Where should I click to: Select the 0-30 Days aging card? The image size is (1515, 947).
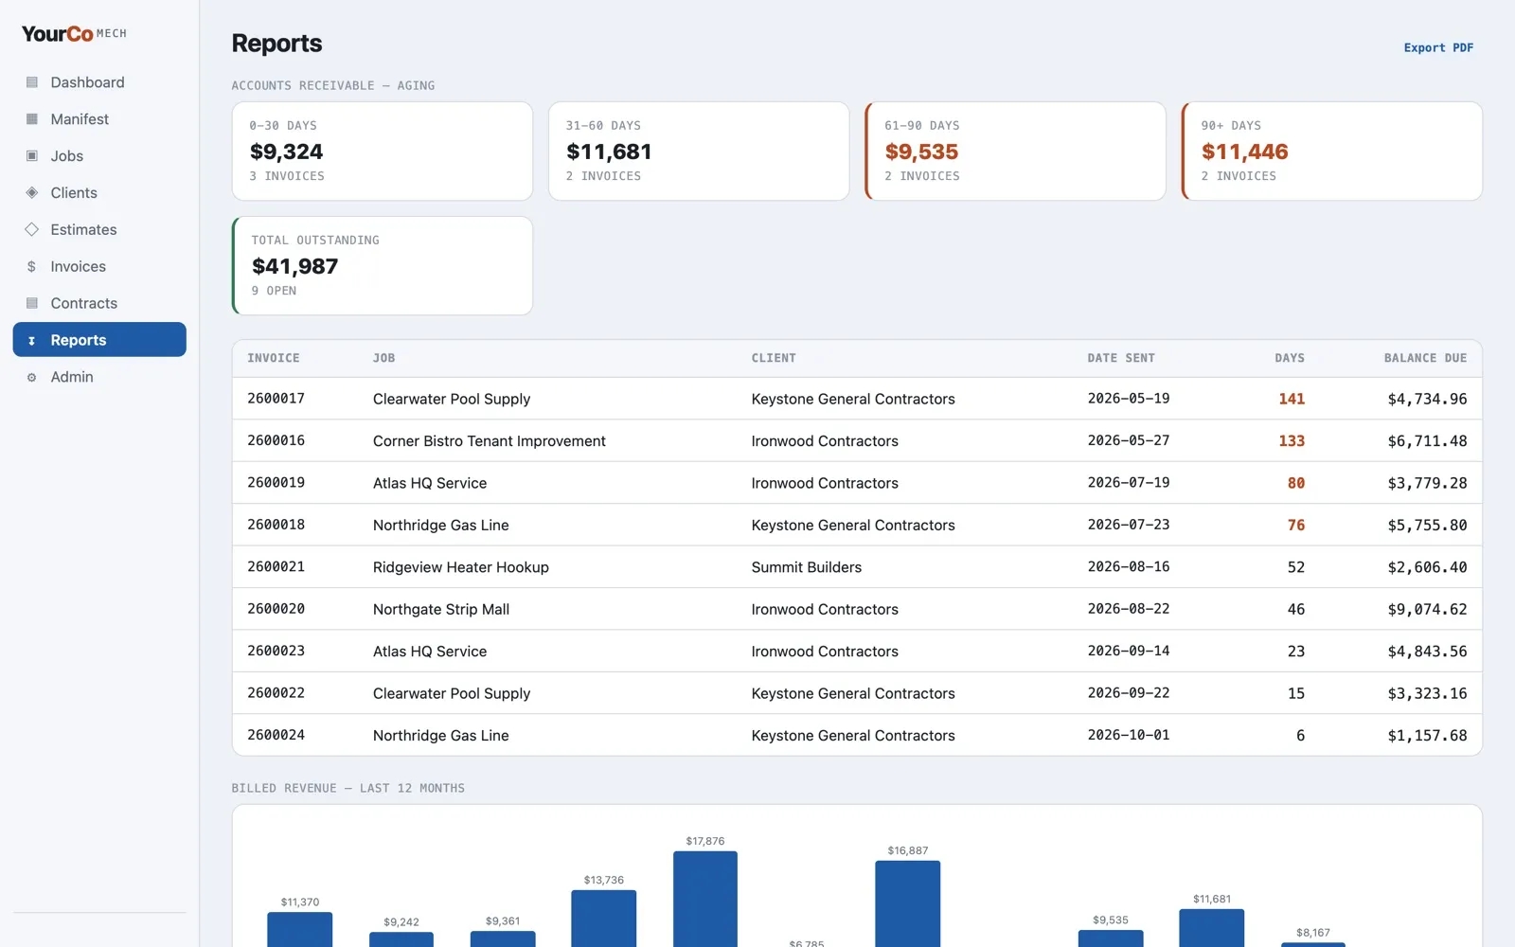383,151
